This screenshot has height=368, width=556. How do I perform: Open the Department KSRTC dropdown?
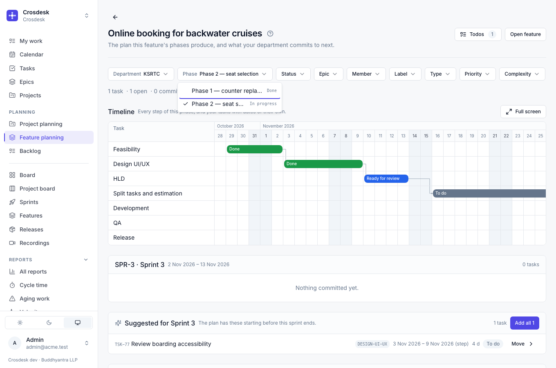coord(141,74)
